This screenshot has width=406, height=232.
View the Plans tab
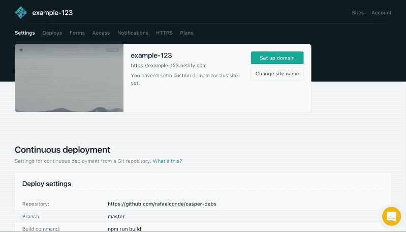[186, 33]
